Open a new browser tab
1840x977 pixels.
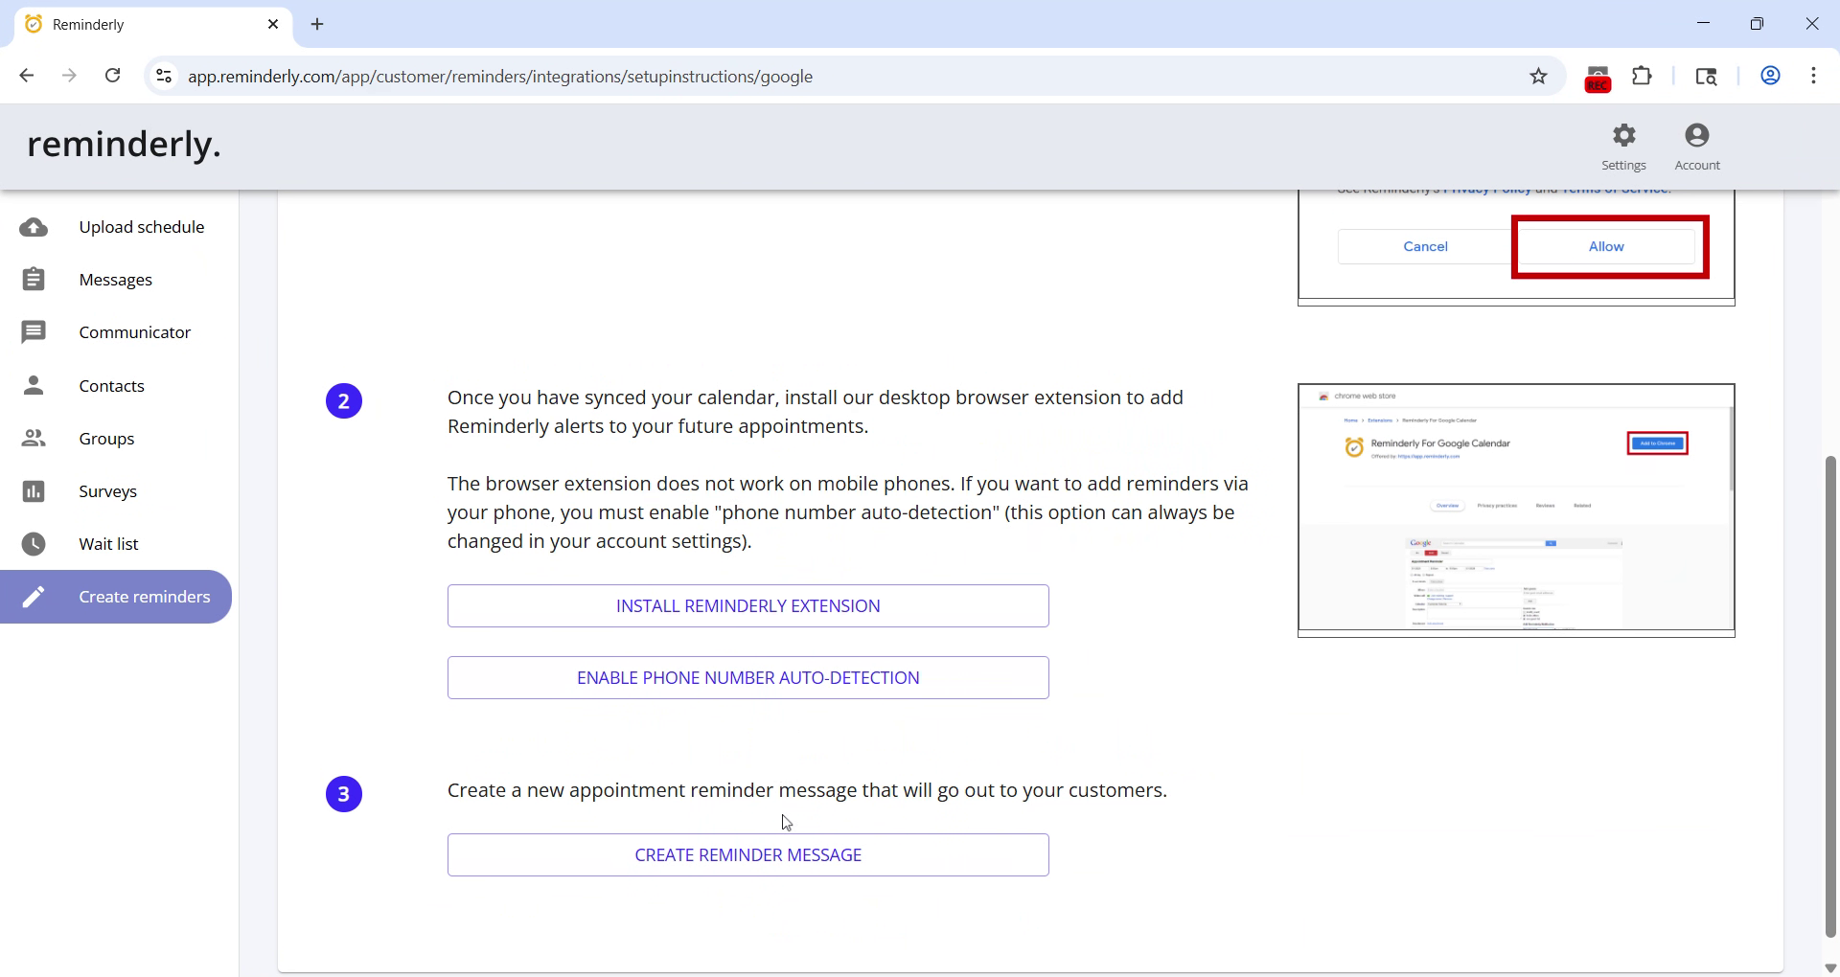tap(317, 24)
